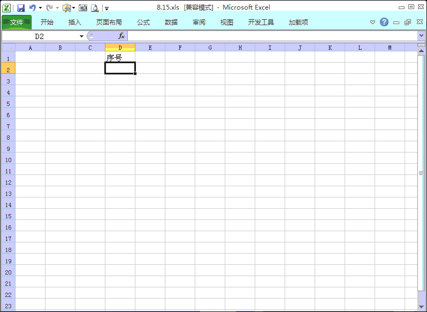The image size is (427, 312).
Task: Open the redo history dropdown arrow
Action: coord(57,8)
